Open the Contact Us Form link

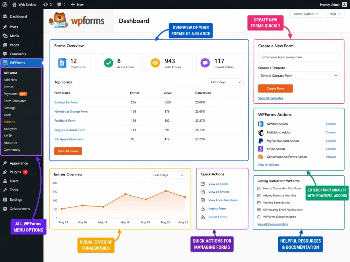66,102
